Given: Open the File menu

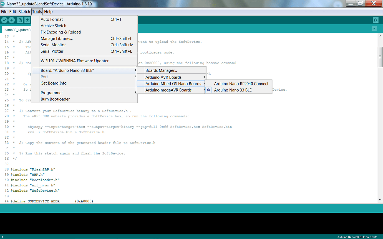Looking at the screenshot, I should click(4, 12).
